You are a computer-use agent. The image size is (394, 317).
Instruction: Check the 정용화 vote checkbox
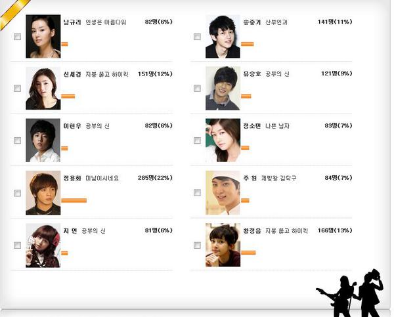pos(17,193)
